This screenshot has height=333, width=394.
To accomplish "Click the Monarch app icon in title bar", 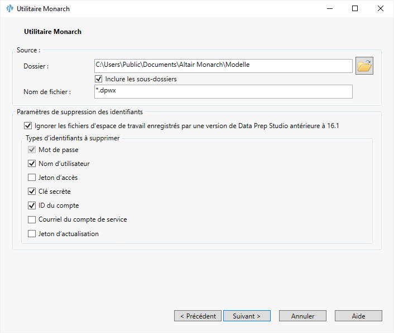I will point(9,9).
